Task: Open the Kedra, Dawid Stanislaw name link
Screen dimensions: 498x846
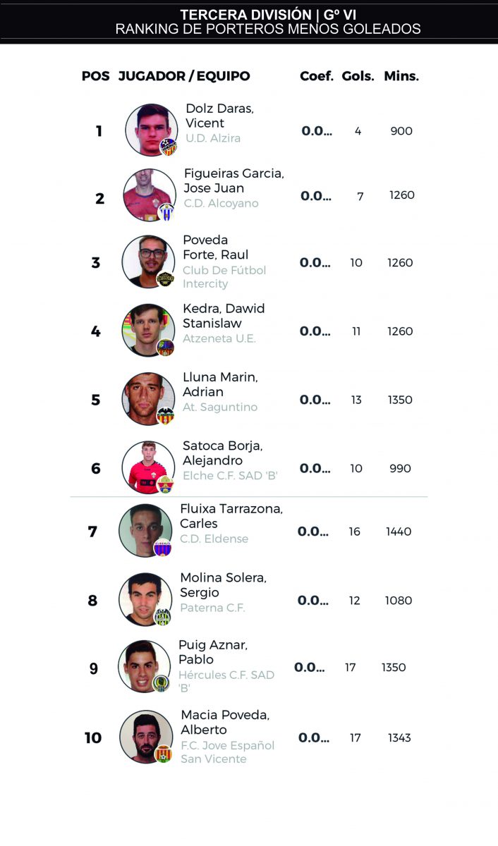Action: 224,316
